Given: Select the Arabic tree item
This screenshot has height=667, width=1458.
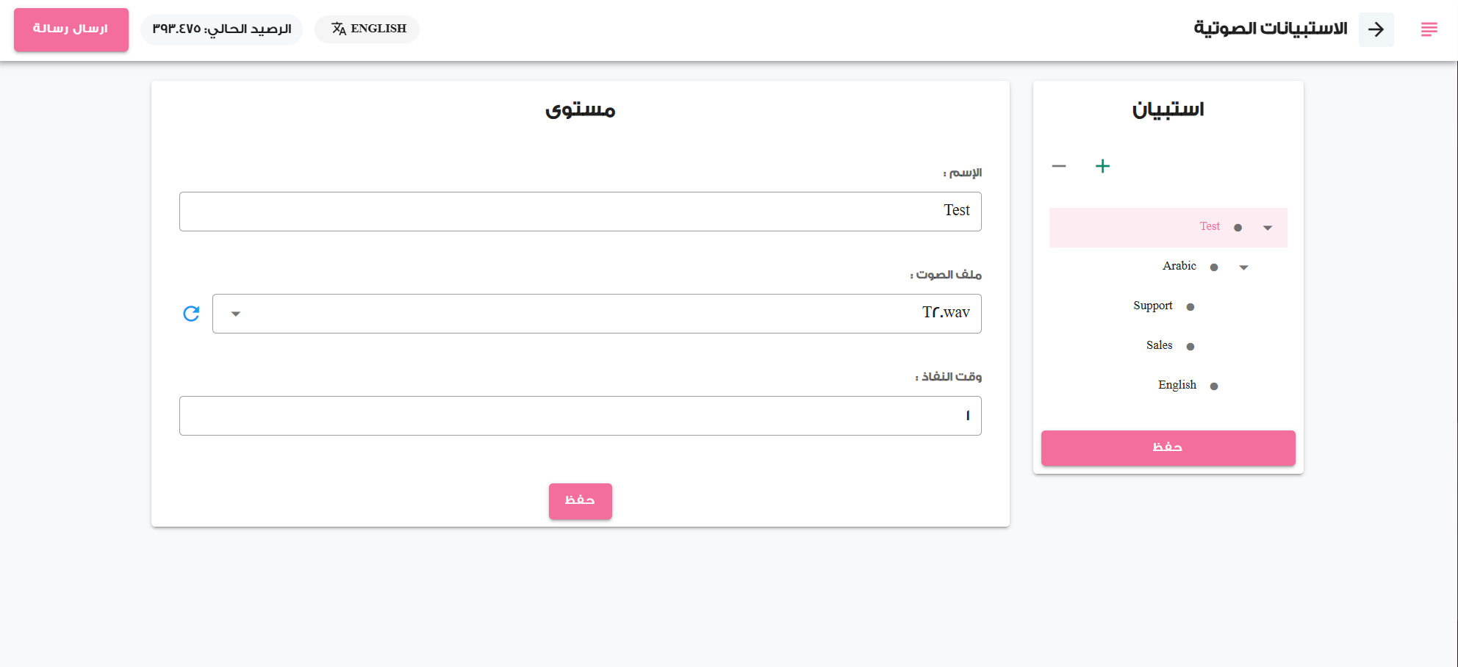Looking at the screenshot, I should pos(1179,266).
